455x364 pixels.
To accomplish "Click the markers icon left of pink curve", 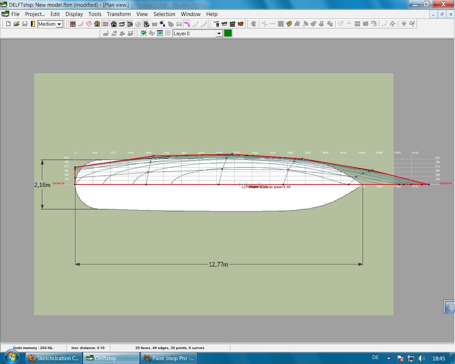I will [179, 24].
